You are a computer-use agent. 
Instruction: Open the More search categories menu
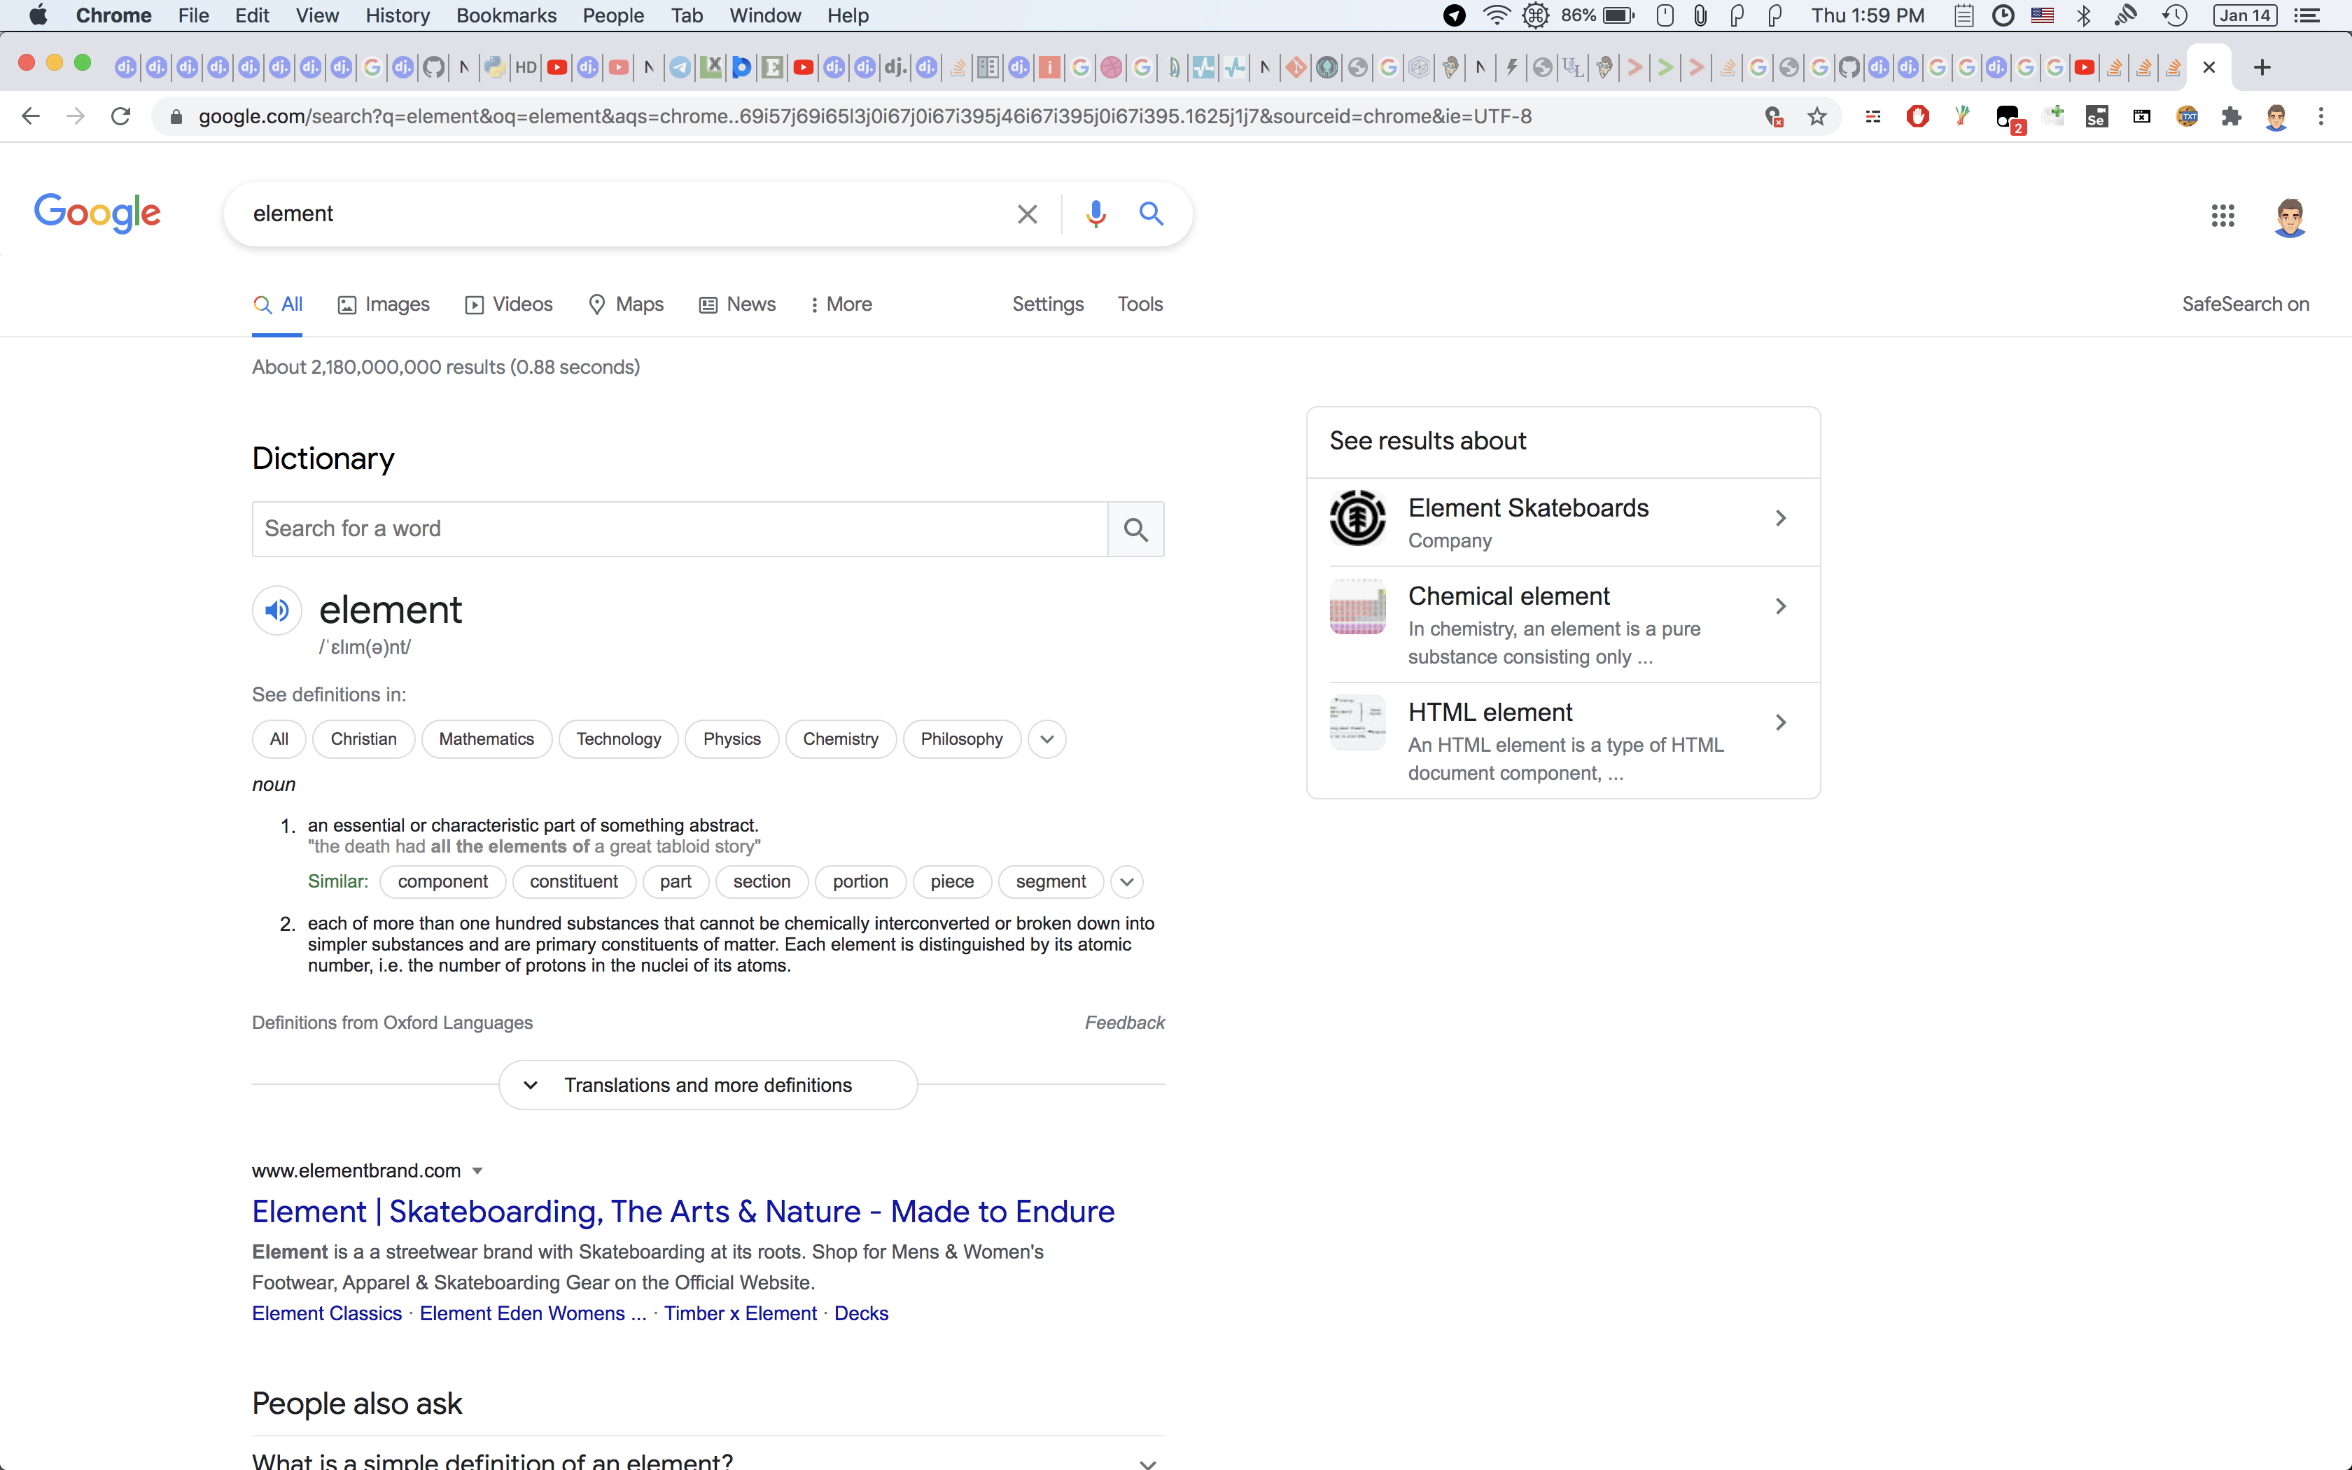(841, 304)
